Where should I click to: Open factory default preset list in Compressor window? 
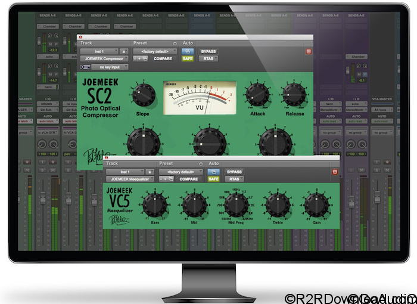155,51
